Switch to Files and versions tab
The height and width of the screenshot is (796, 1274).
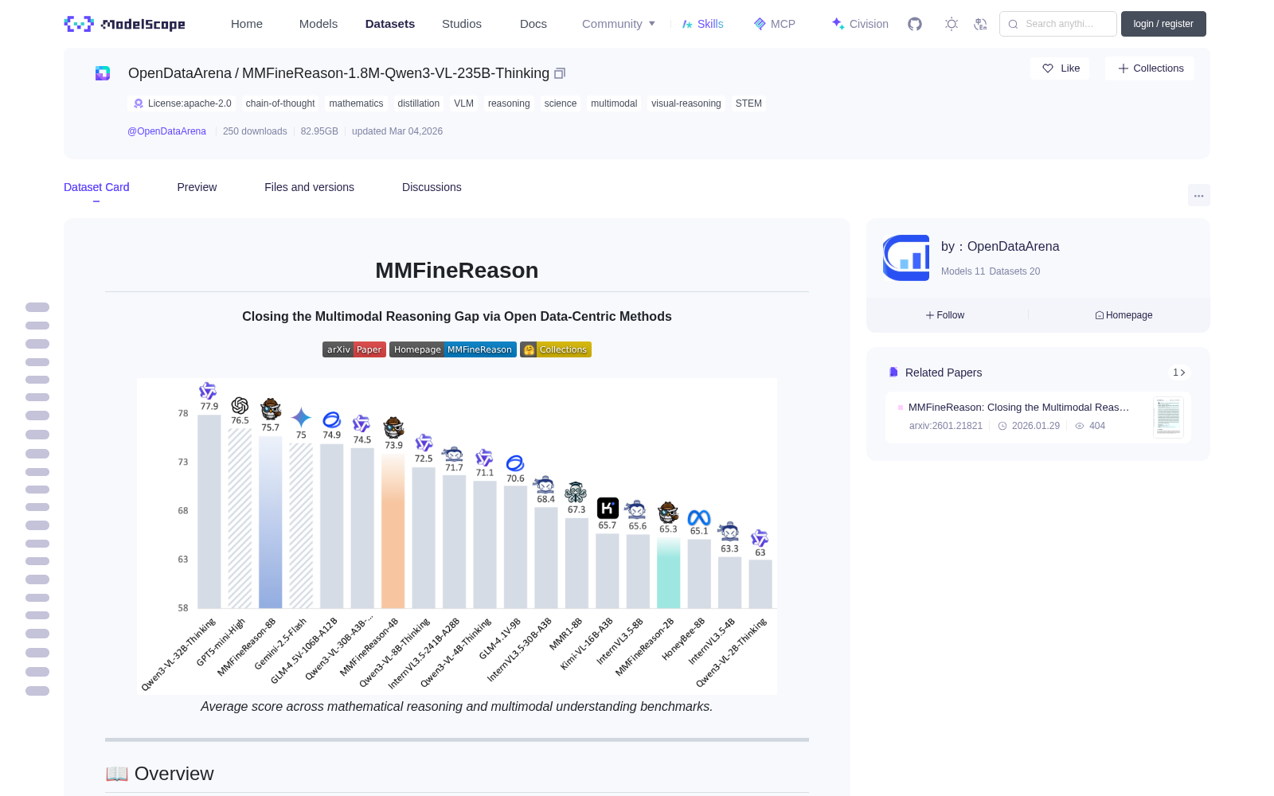(x=309, y=187)
